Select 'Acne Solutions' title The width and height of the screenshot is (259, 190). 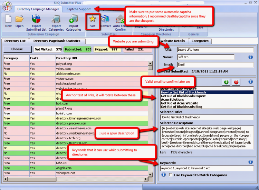(x=207, y=100)
